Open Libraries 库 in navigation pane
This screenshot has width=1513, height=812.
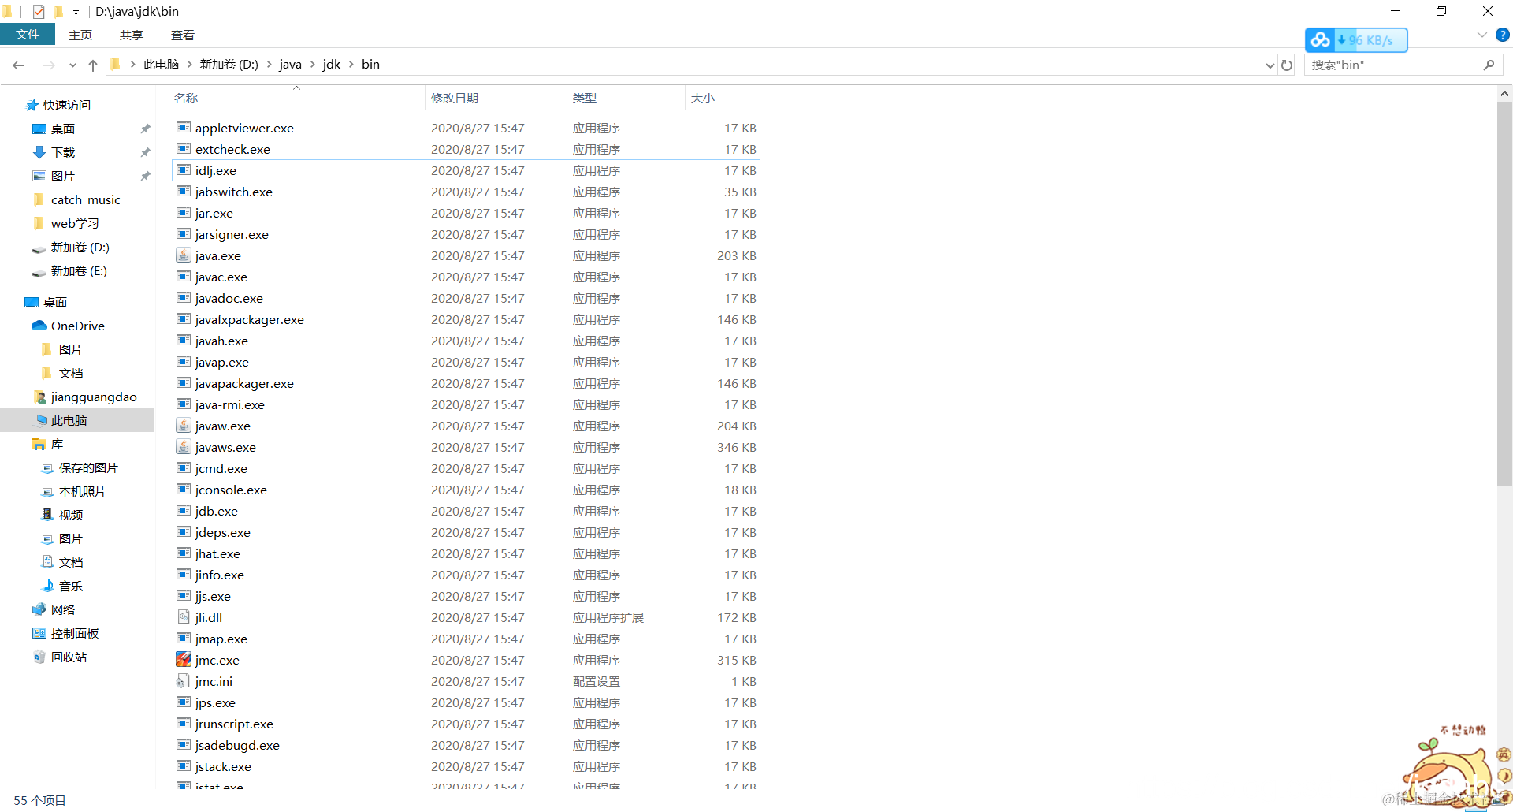[x=48, y=444]
